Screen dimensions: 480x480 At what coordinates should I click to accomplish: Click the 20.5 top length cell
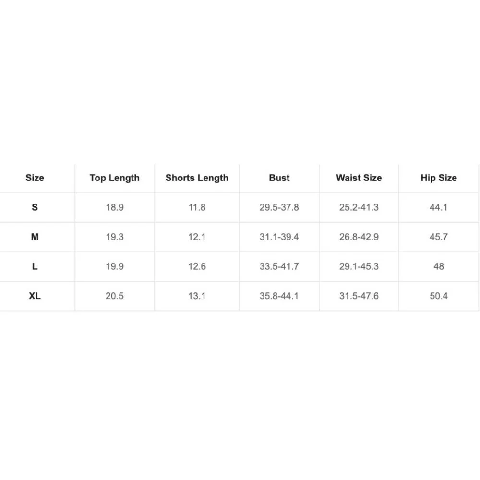(x=114, y=296)
